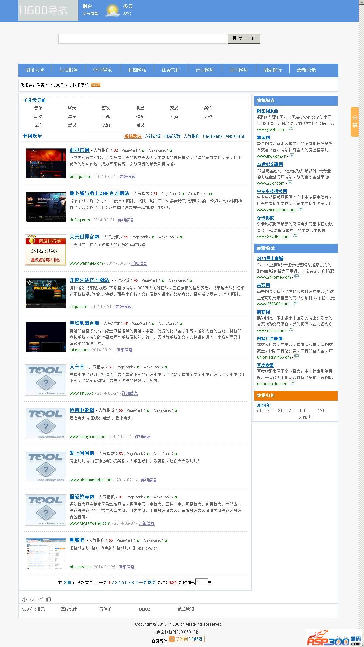Click the small icon after www.356688.com
This screenshot has height=647, width=364.
295,303
